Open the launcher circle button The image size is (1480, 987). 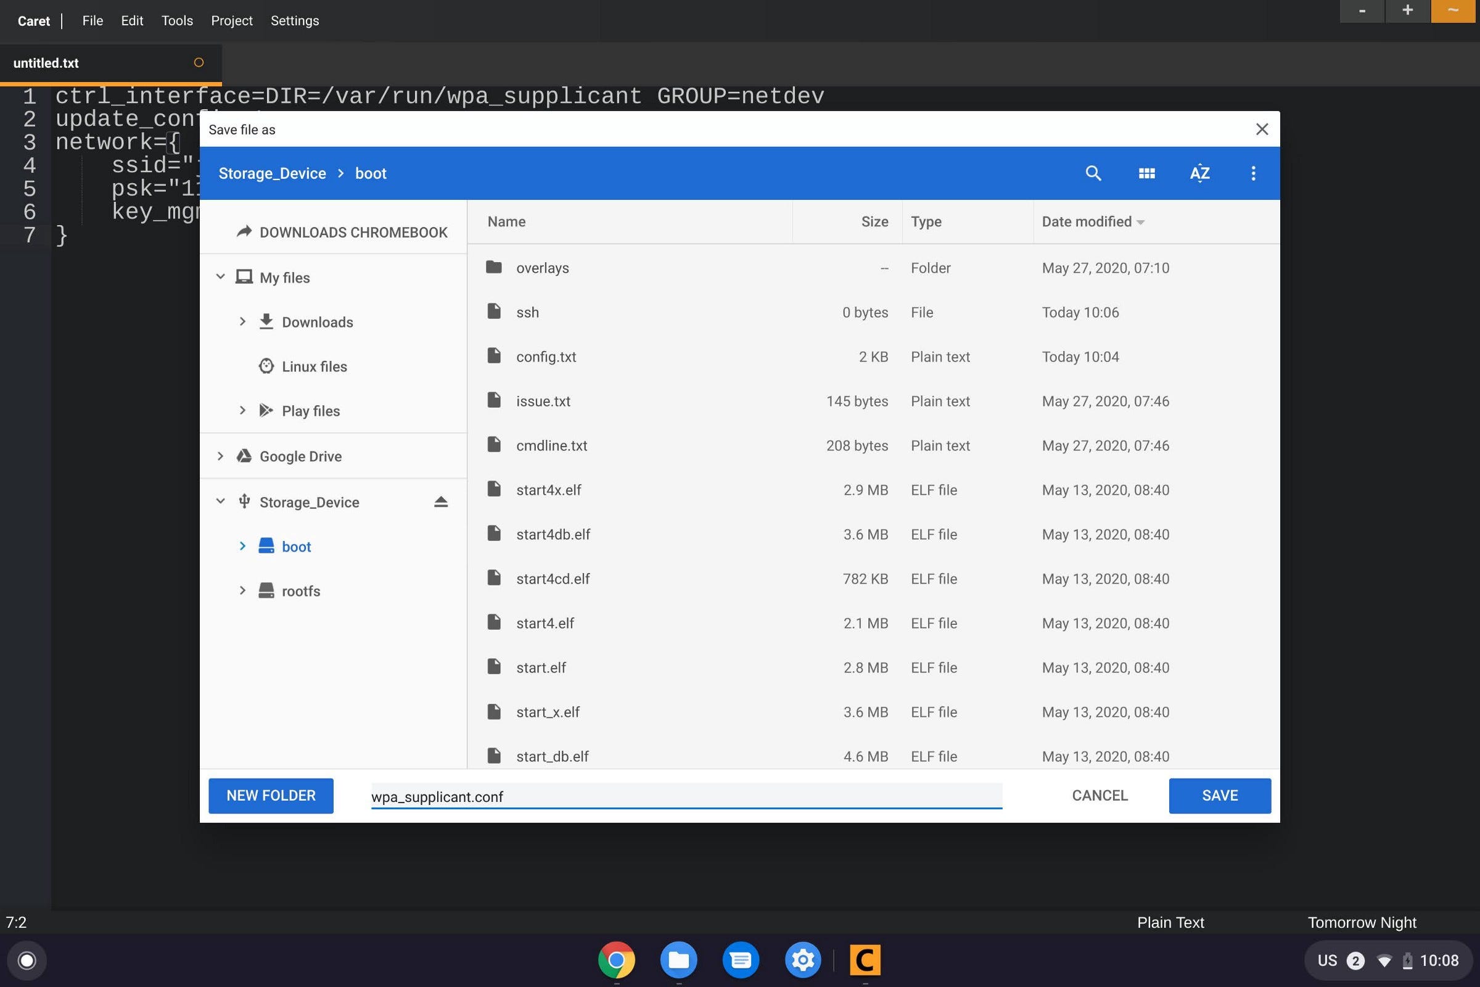[x=27, y=960]
